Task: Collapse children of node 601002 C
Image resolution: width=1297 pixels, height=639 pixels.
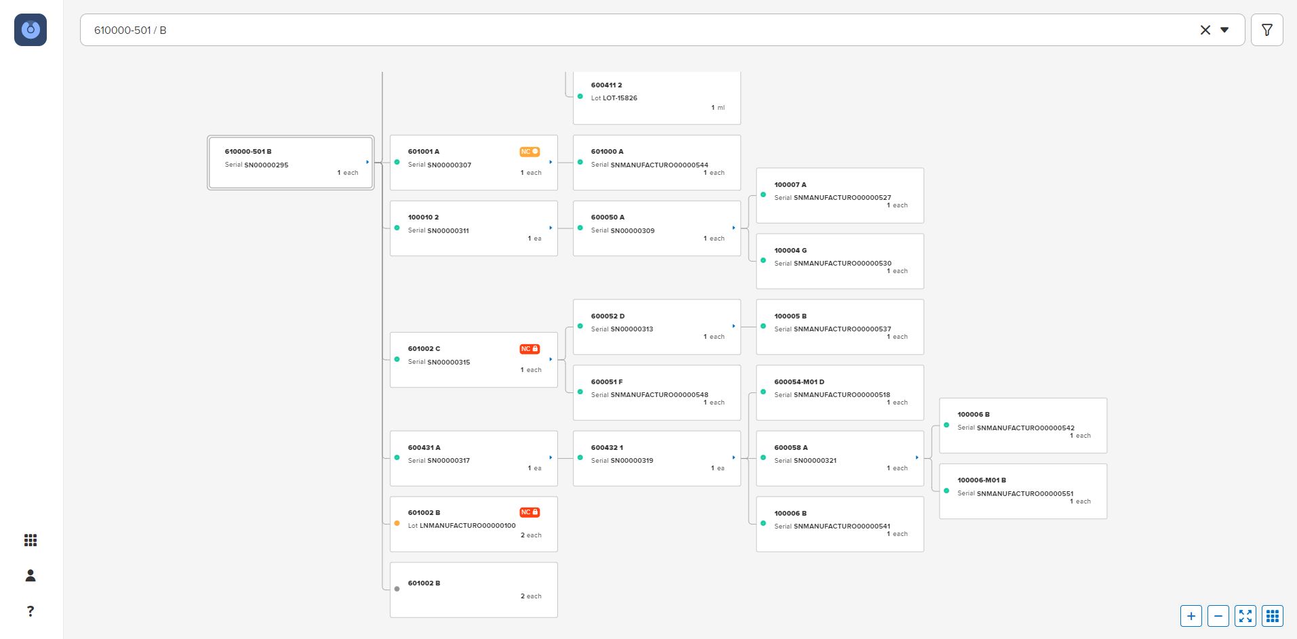Action: (x=551, y=359)
